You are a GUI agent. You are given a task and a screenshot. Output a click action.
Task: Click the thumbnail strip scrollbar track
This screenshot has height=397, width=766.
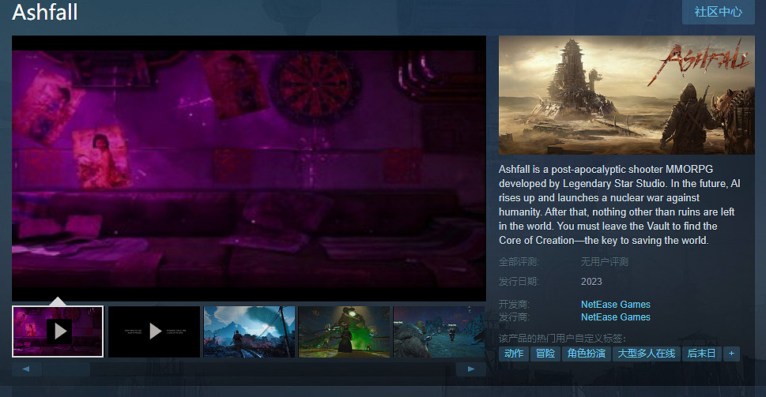[x=248, y=369]
